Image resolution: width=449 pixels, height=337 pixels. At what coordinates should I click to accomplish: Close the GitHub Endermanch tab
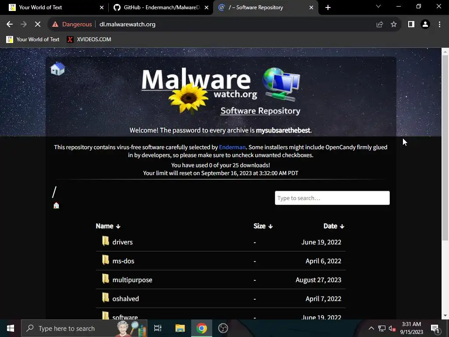[x=207, y=7]
